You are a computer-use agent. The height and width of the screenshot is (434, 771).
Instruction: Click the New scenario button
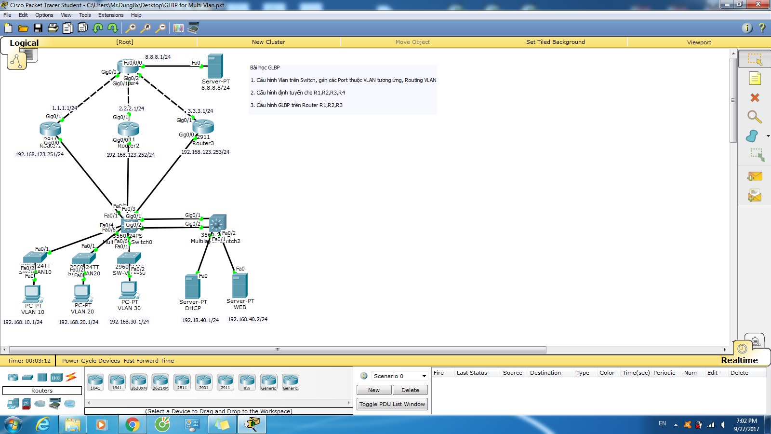[x=374, y=390]
